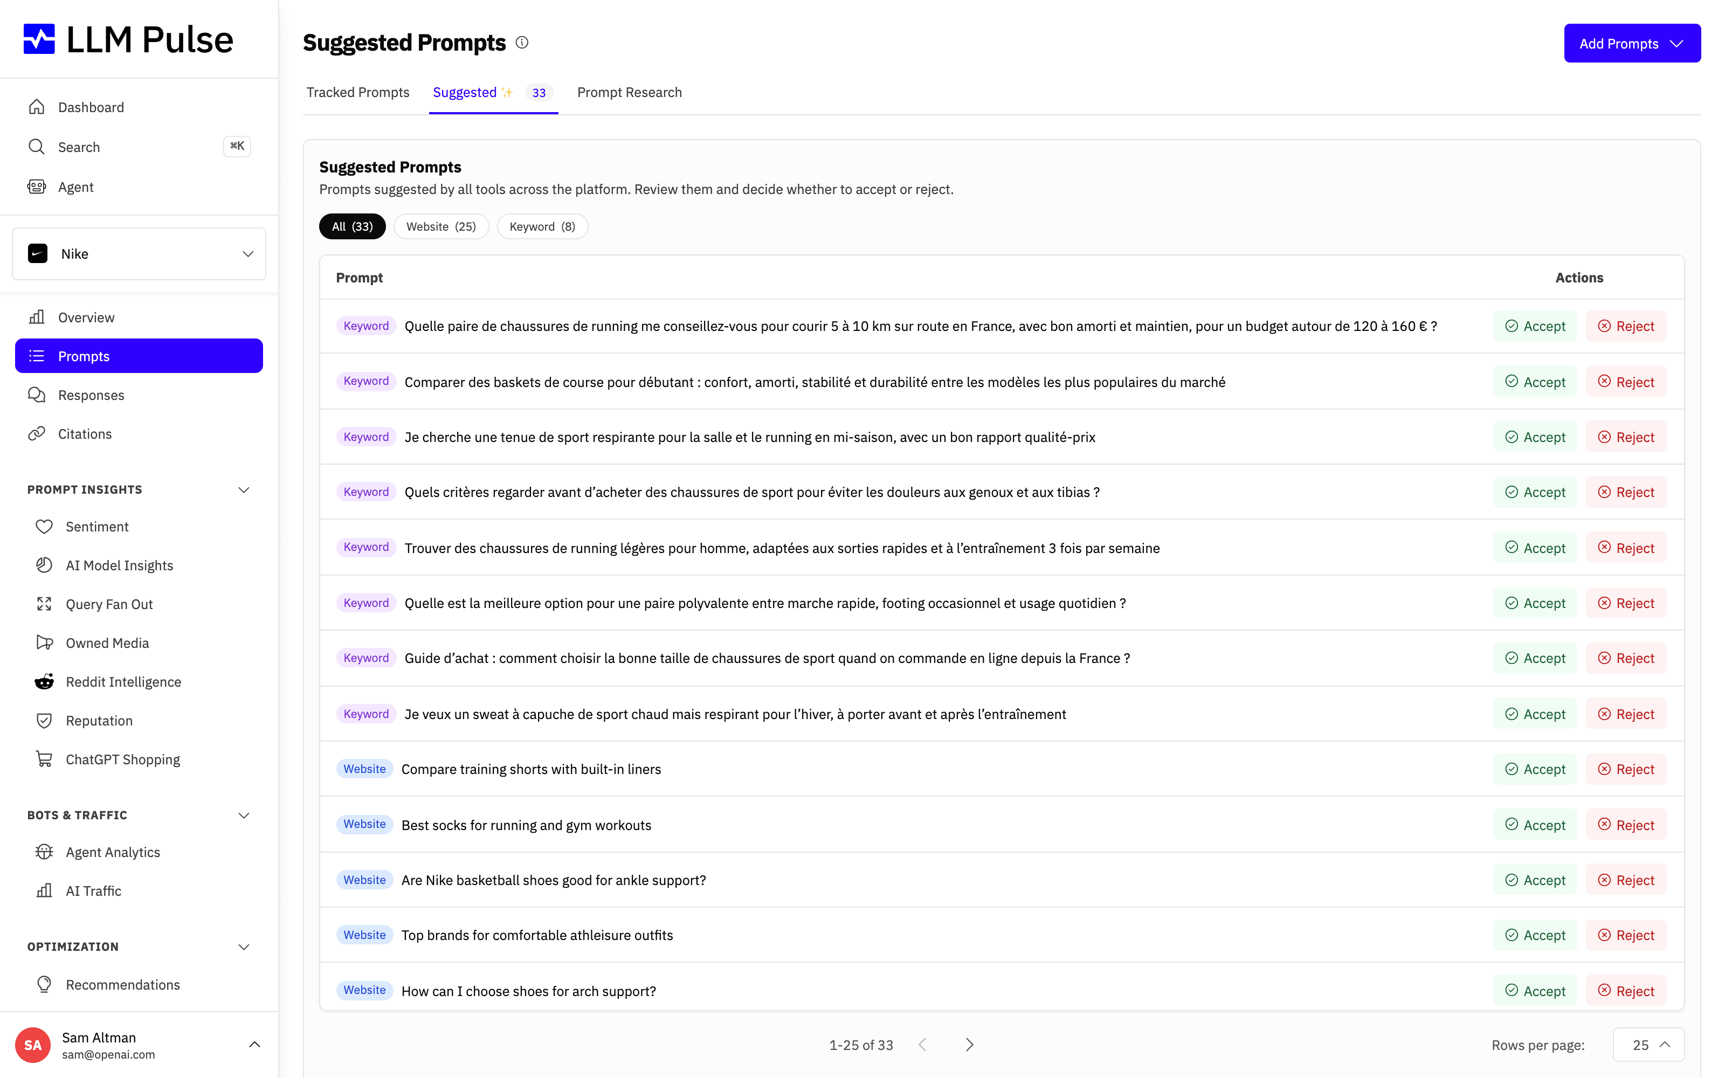Click the Actions column header
This screenshot has height=1078, width=1725.
coord(1579,278)
